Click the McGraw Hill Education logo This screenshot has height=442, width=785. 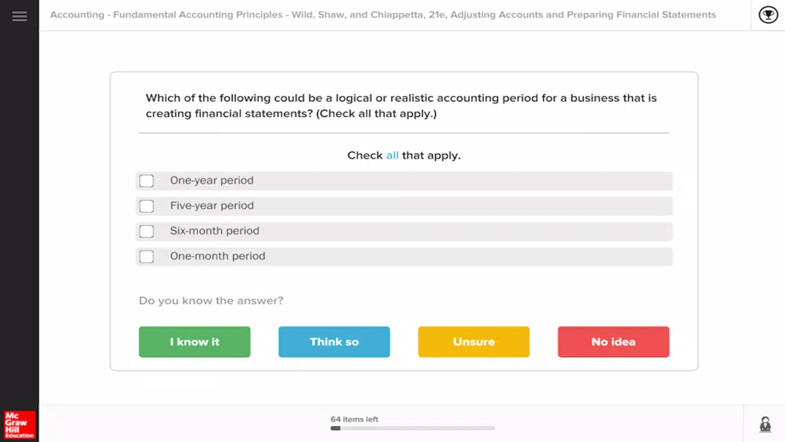19,425
